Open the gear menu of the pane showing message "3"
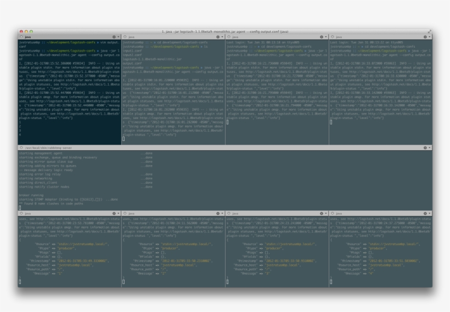The width and height of the screenshot is (450, 312). pyautogui.click(x=322, y=213)
